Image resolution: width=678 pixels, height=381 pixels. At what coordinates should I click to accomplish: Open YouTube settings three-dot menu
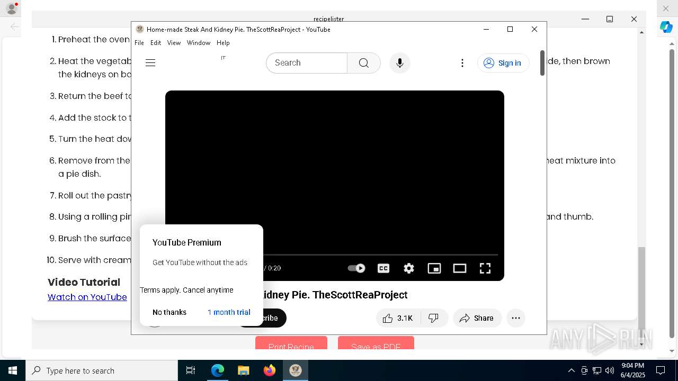462,63
